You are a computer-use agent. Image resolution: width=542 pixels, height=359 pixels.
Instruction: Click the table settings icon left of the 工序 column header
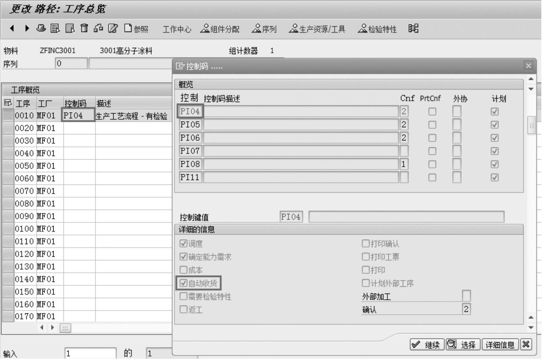click(x=8, y=103)
